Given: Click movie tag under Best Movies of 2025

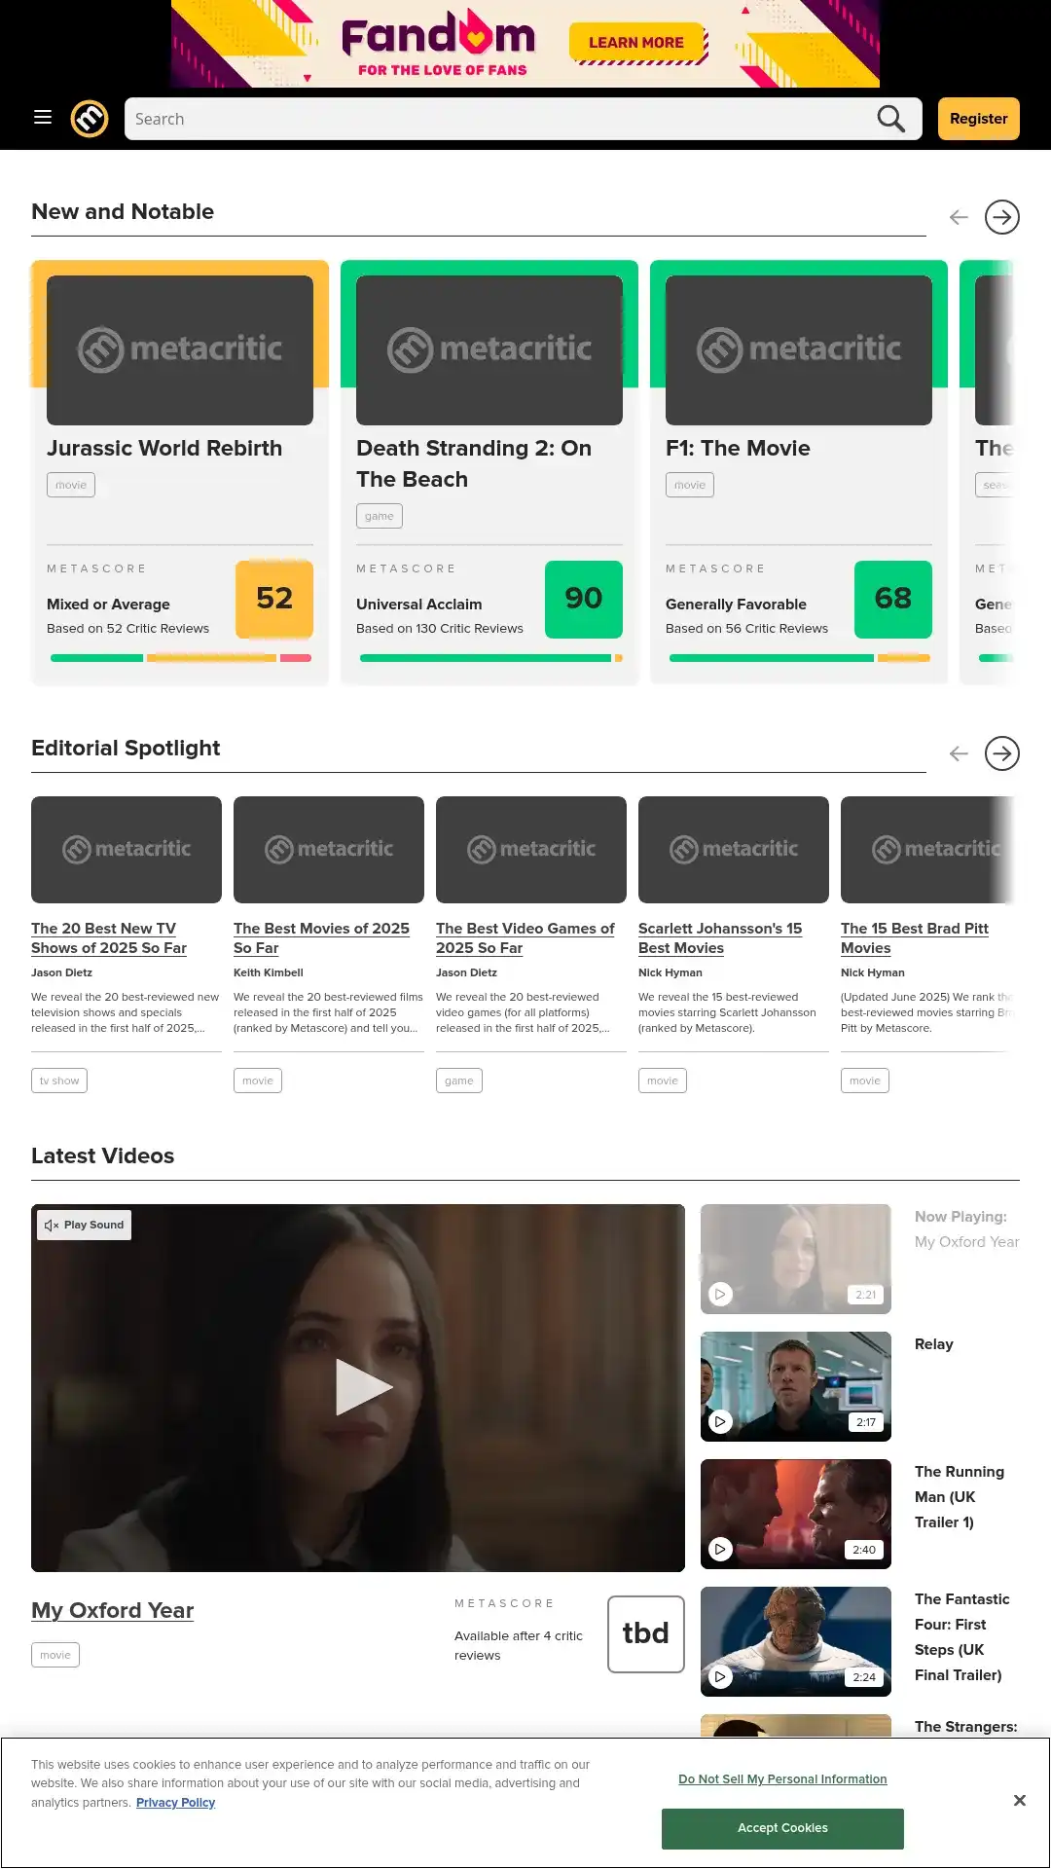Looking at the screenshot, I should point(258,1081).
